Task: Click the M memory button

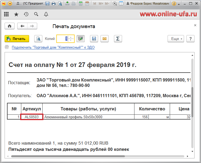Action: (x=95, y=4)
